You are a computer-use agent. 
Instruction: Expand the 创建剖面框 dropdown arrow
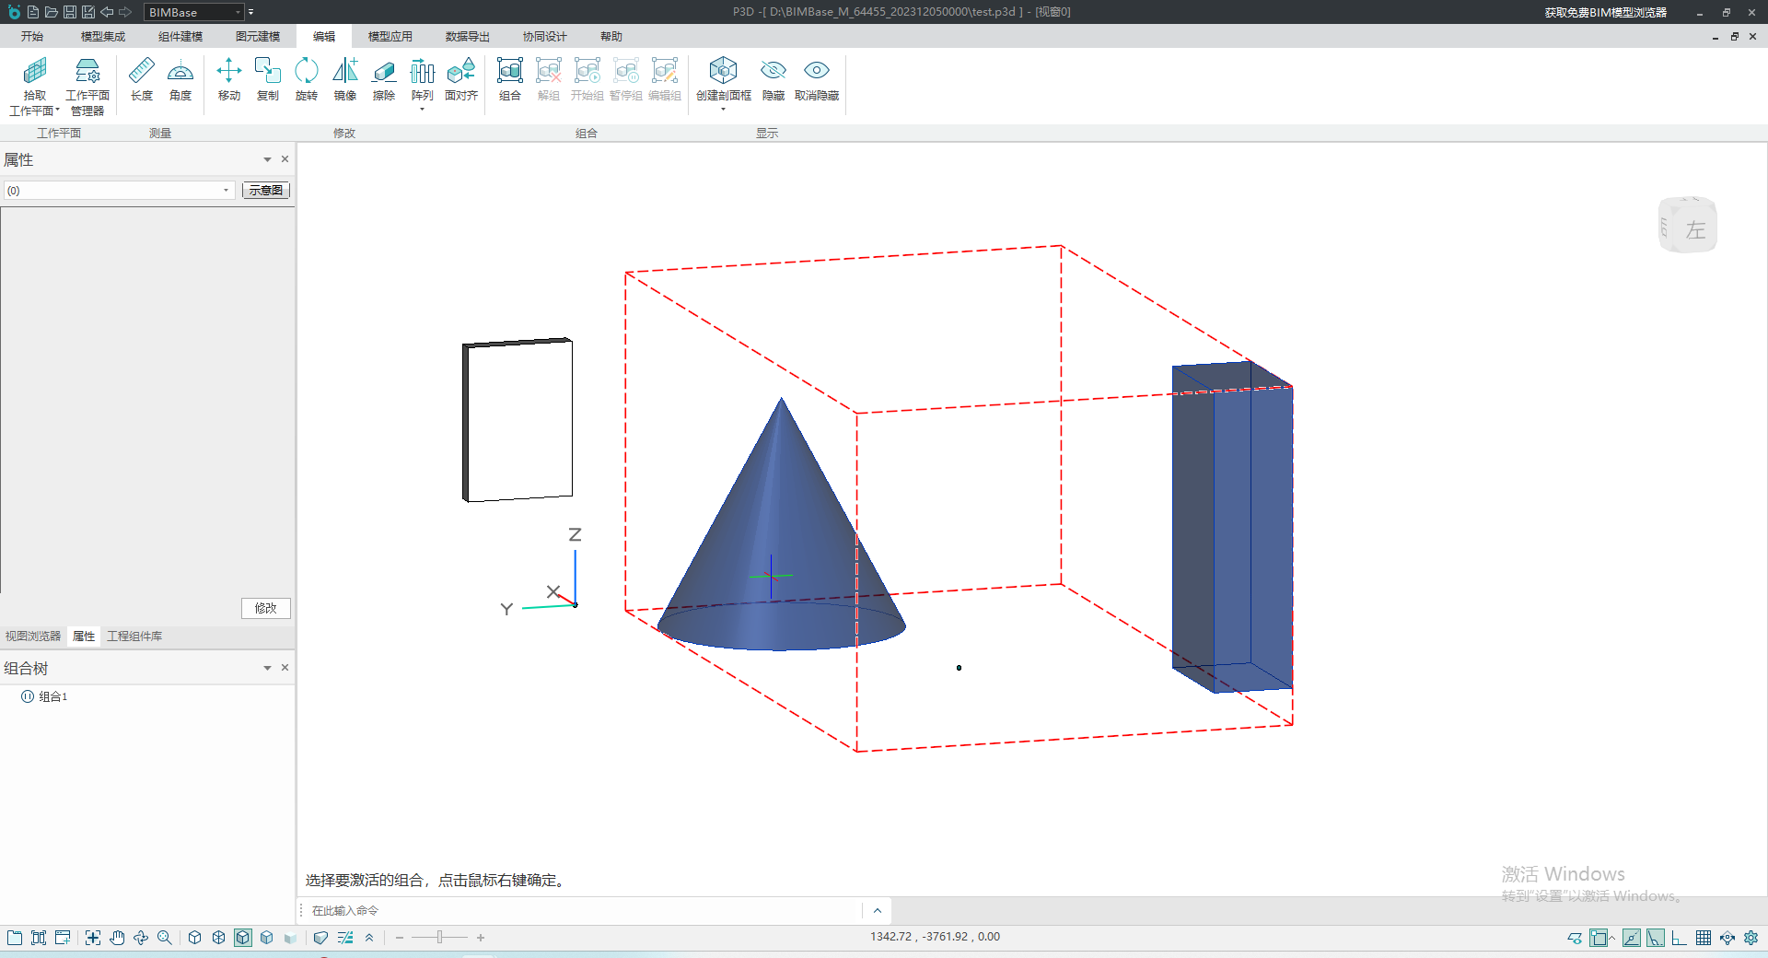[x=723, y=110]
